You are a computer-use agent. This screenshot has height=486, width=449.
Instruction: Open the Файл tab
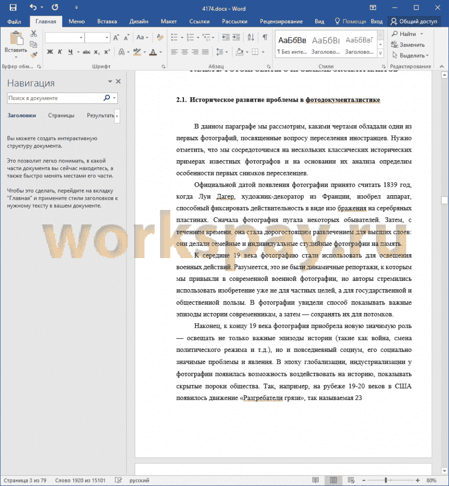pos(14,21)
